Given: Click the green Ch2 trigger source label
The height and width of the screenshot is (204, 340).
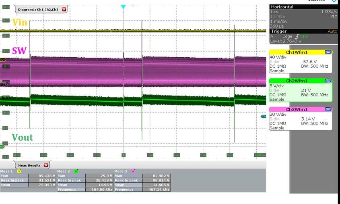Looking at the screenshot, I should pos(304,36).
